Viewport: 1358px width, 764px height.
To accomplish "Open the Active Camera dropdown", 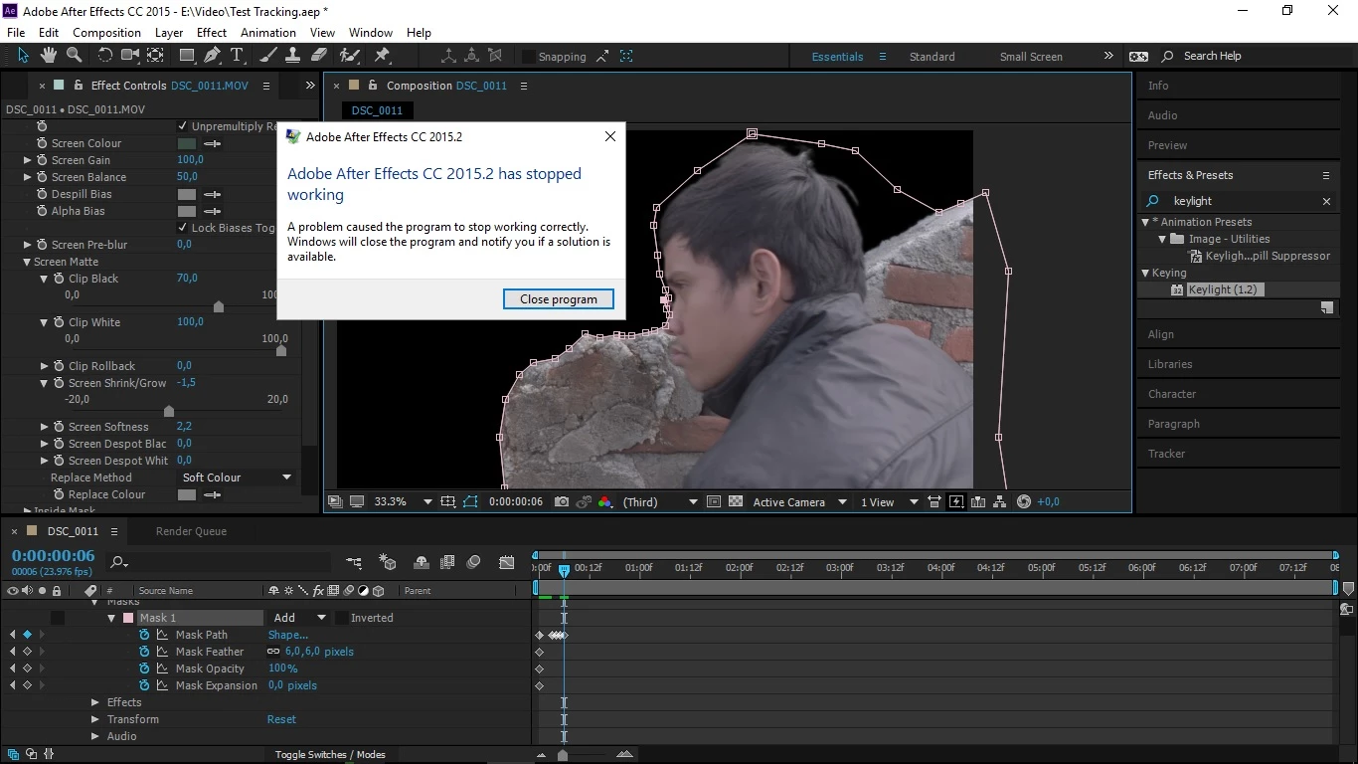I will click(x=799, y=502).
